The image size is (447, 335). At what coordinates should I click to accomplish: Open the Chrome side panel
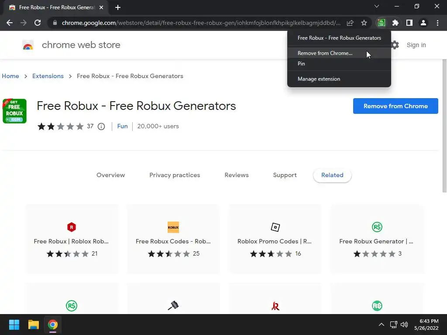(x=409, y=23)
